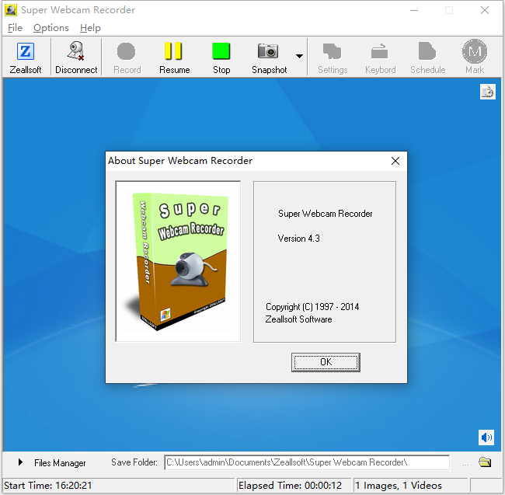Open the Keybord shortcuts icon
The image size is (505, 495).
[x=380, y=58]
